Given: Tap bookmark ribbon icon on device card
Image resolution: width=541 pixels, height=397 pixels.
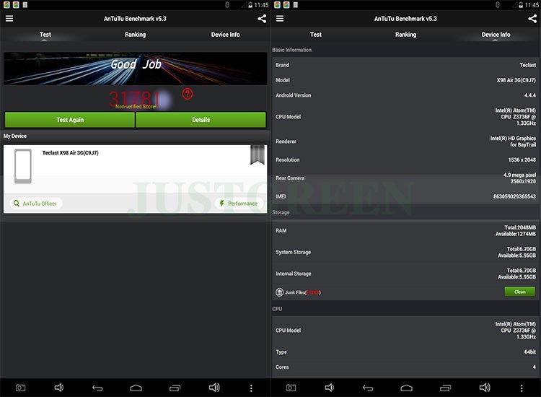Looking at the screenshot, I should click(x=258, y=154).
